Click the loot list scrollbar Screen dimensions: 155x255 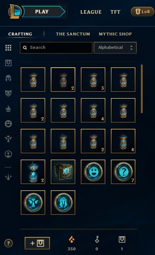(x=142, y=89)
